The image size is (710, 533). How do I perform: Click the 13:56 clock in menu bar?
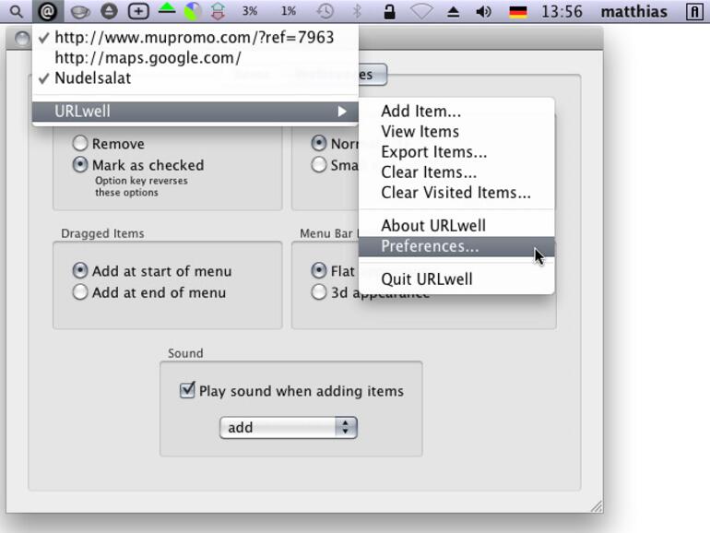click(562, 12)
